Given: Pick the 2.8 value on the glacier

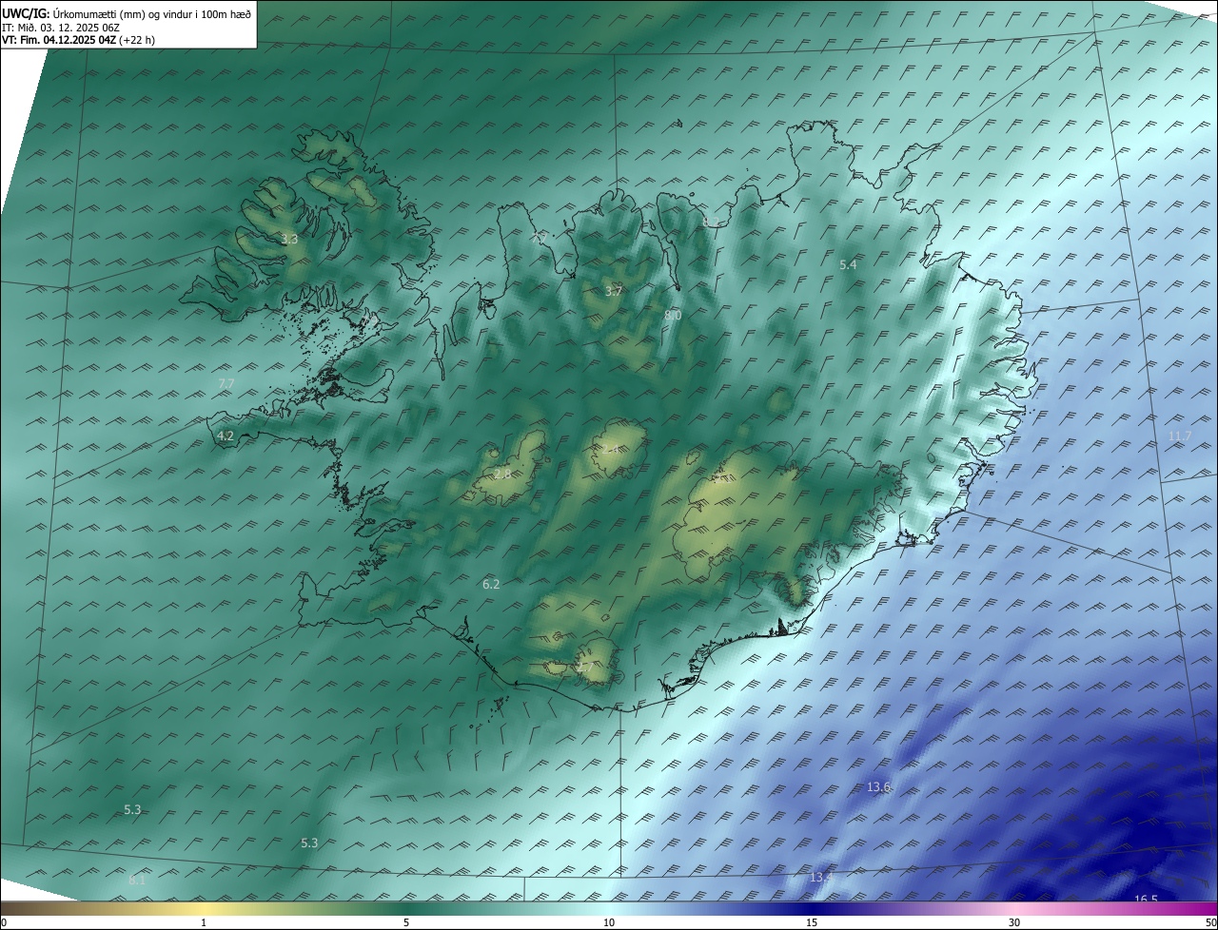Looking at the screenshot, I should coord(502,474).
